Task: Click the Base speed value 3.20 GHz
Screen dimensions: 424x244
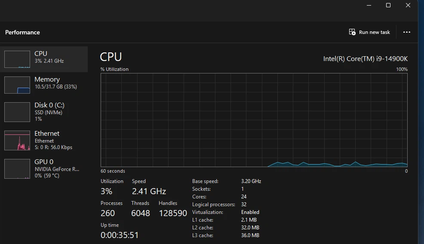Action: click(251, 181)
